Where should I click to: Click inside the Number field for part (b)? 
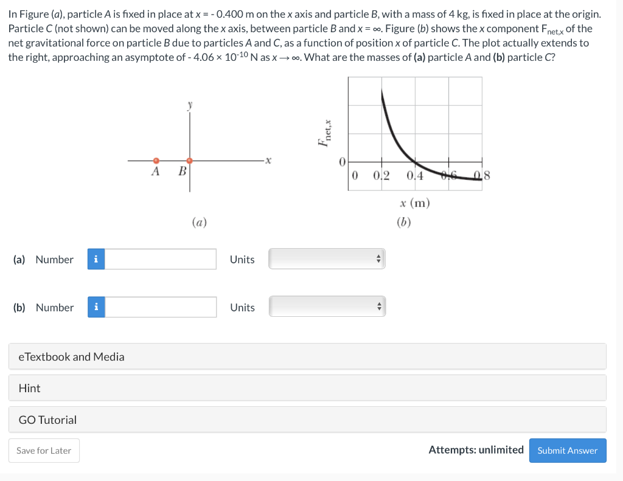click(160, 307)
